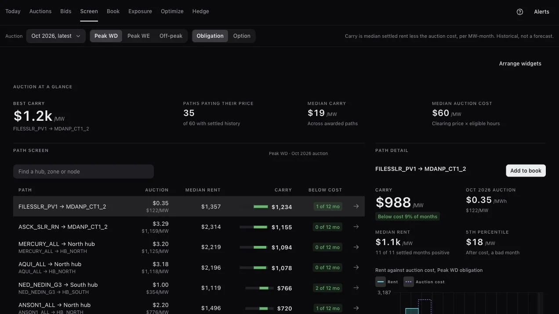The height and width of the screenshot is (314, 559).
Task: Sort by the Auction column header
Action: click(x=157, y=190)
